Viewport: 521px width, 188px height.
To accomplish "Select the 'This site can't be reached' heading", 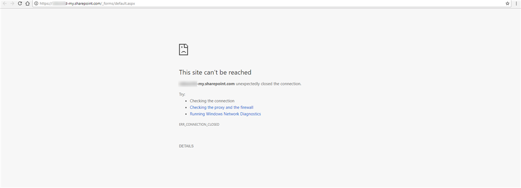I will tap(215, 72).
